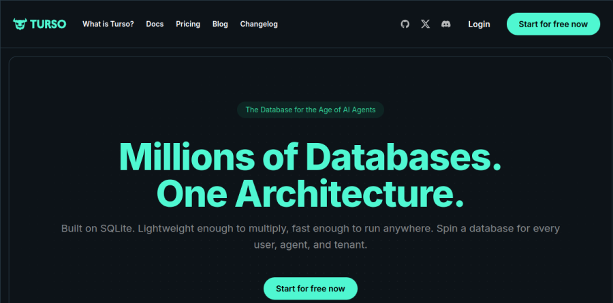Open the GitHub icon link
Viewport: 613px width, 303px height.
(405, 24)
